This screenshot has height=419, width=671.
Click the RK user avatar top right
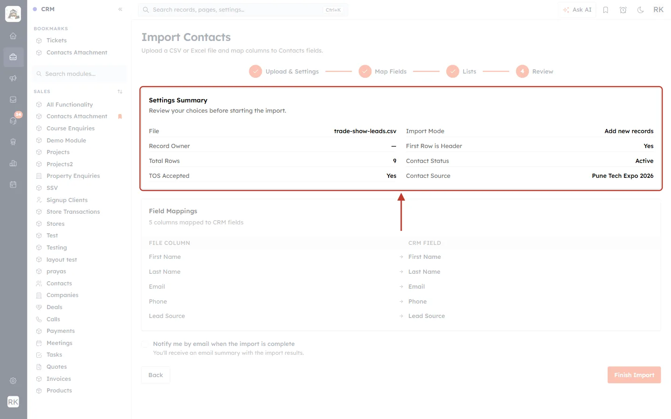(658, 10)
